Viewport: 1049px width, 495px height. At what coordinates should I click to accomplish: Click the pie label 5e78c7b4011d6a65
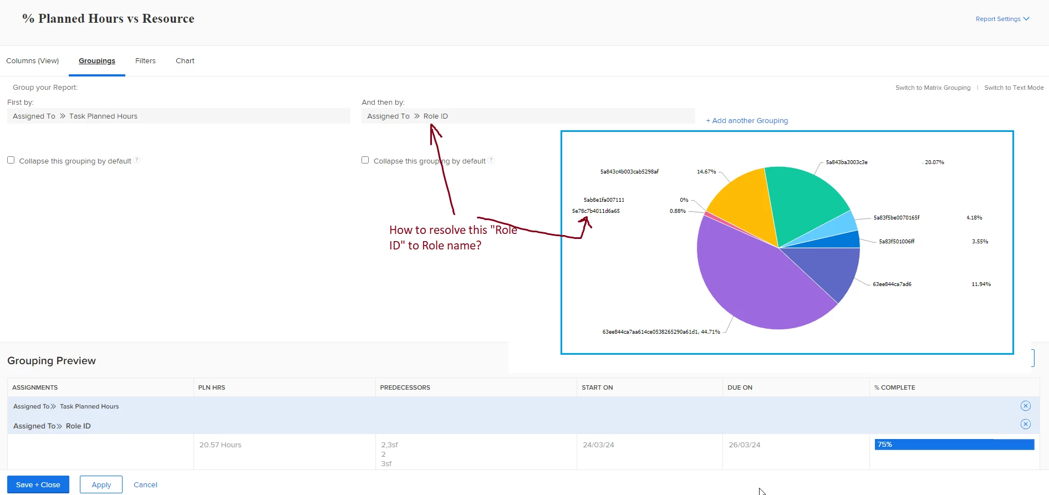pyautogui.click(x=596, y=211)
